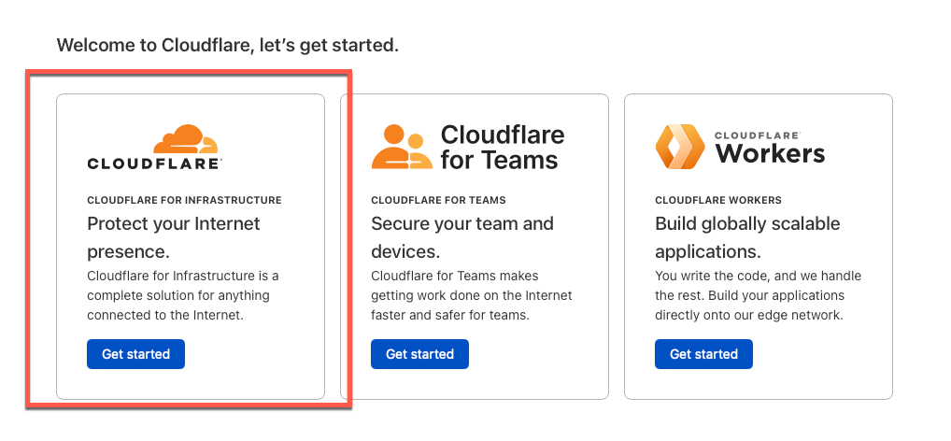Get started with Cloudflare for Infrastructure

pyautogui.click(x=135, y=354)
